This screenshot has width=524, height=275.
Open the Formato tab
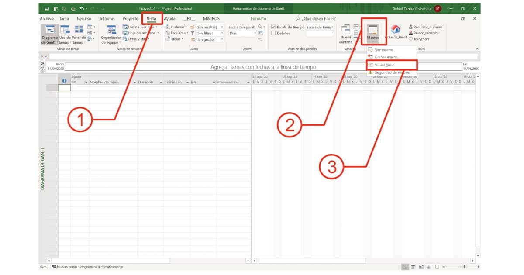click(259, 19)
